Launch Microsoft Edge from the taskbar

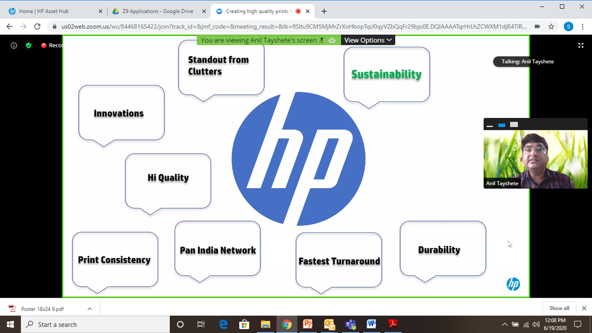pos(223,324)
